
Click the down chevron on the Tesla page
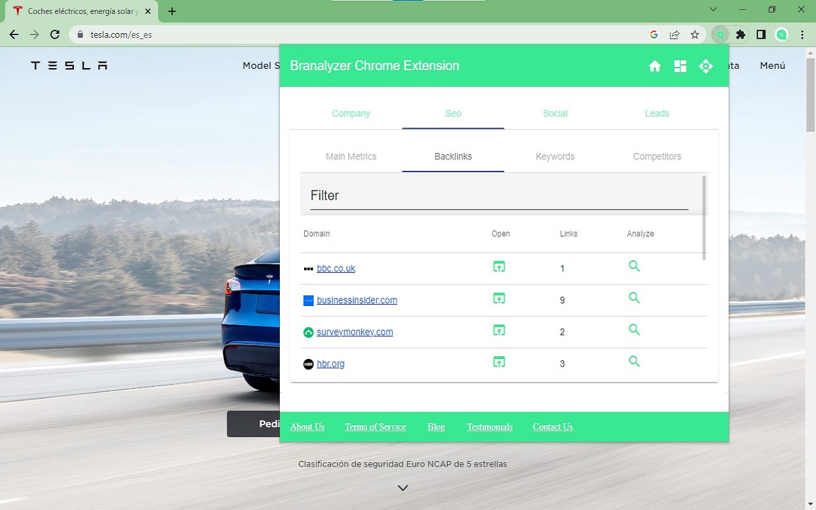402,487
